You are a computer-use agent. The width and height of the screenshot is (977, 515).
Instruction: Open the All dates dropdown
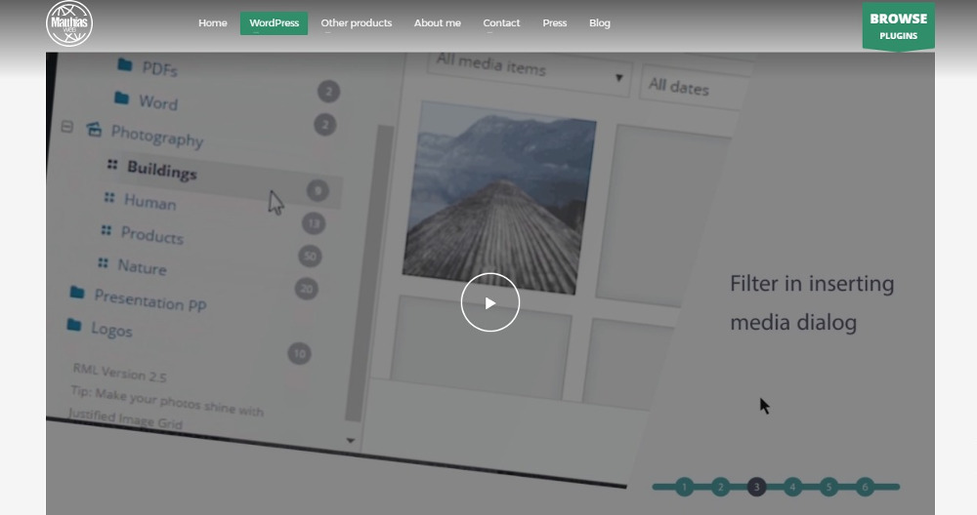pos(695,87)
